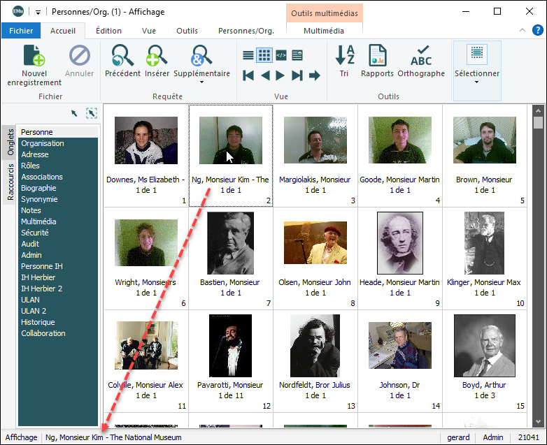
Task: Open the Biographie tab in the sidebar
Action: point(38,188)
